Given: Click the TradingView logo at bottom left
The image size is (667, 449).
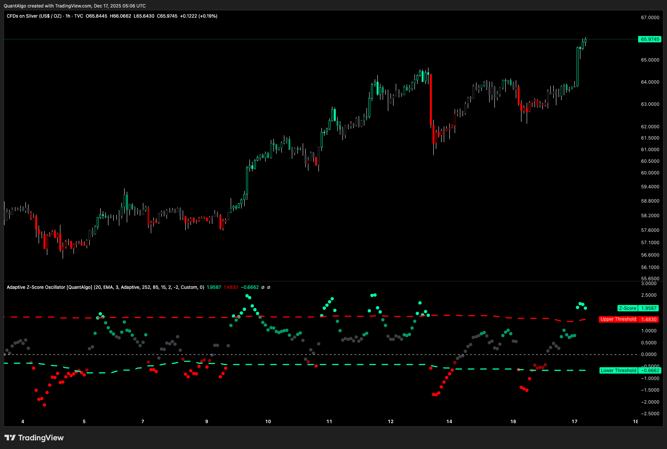Looking at the screenshot, I should [x=34, y=438].
